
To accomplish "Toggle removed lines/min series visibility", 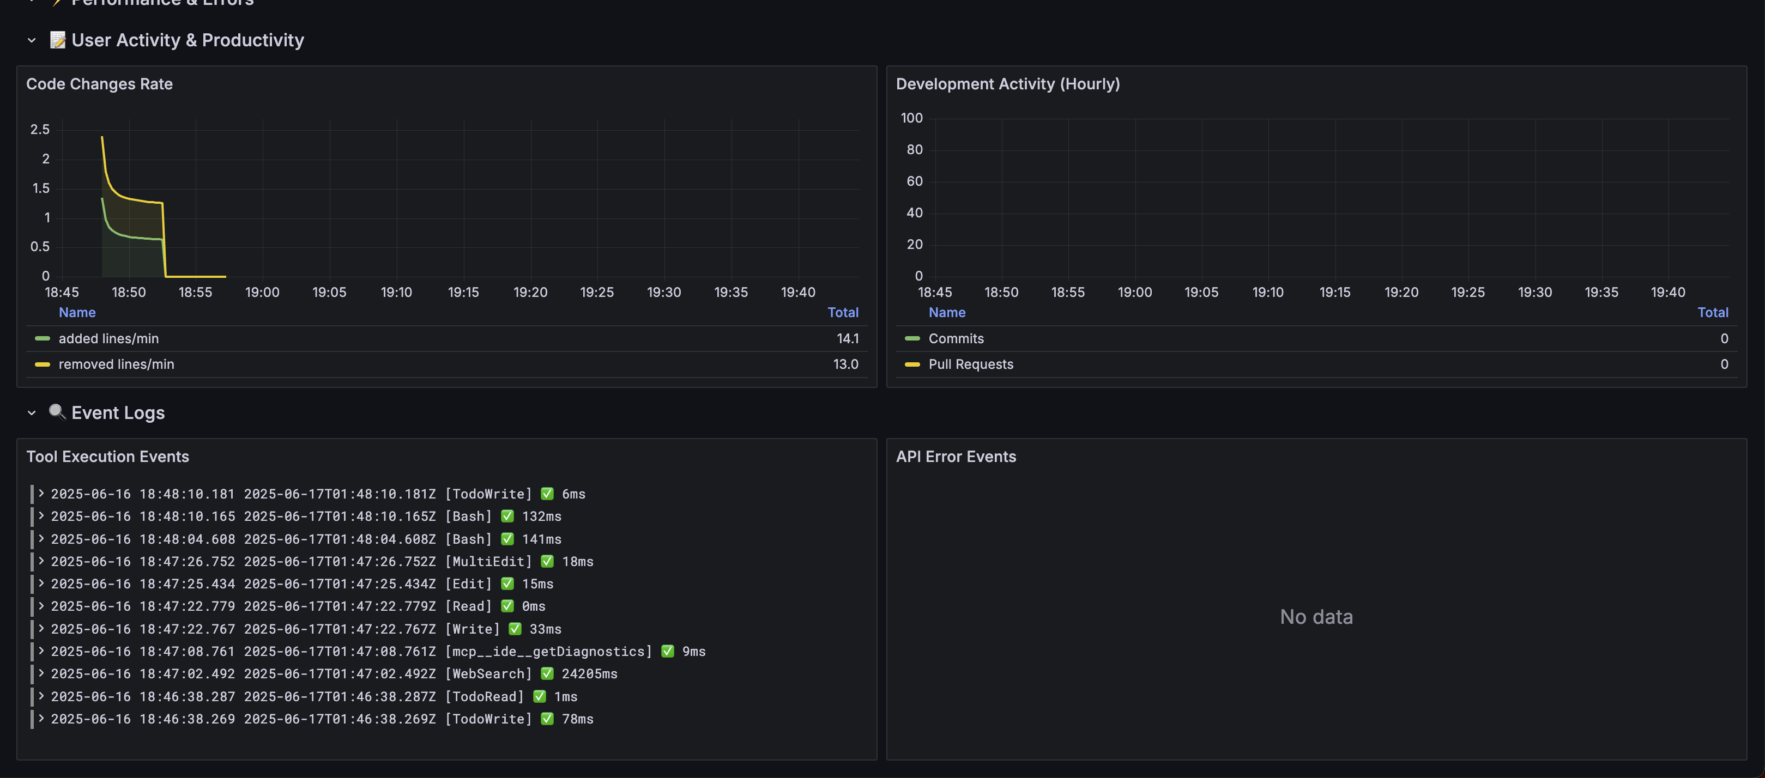I will 116,364.
